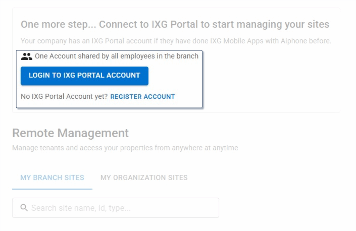Click empty card area right of highlighted box

pyautogui.click(x=271, y=80)
